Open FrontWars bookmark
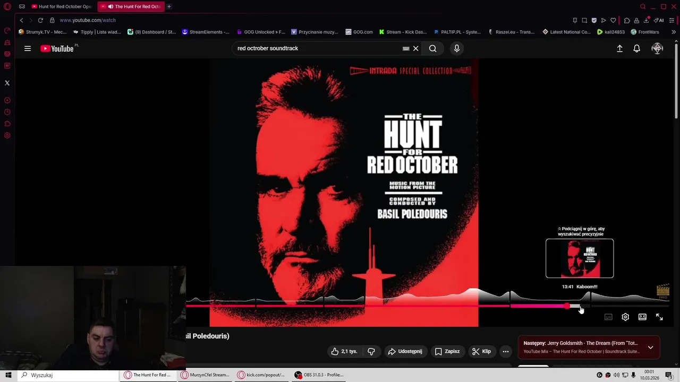The height and width of the screenshot is (382, 680). coord(645,32)
